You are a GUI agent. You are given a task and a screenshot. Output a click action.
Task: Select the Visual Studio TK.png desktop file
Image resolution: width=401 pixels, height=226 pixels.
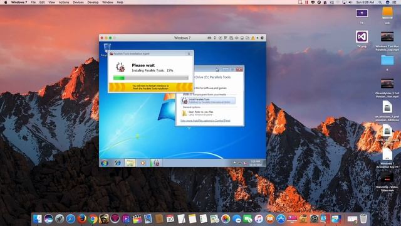pyautogui.click(x=362, y=39)
